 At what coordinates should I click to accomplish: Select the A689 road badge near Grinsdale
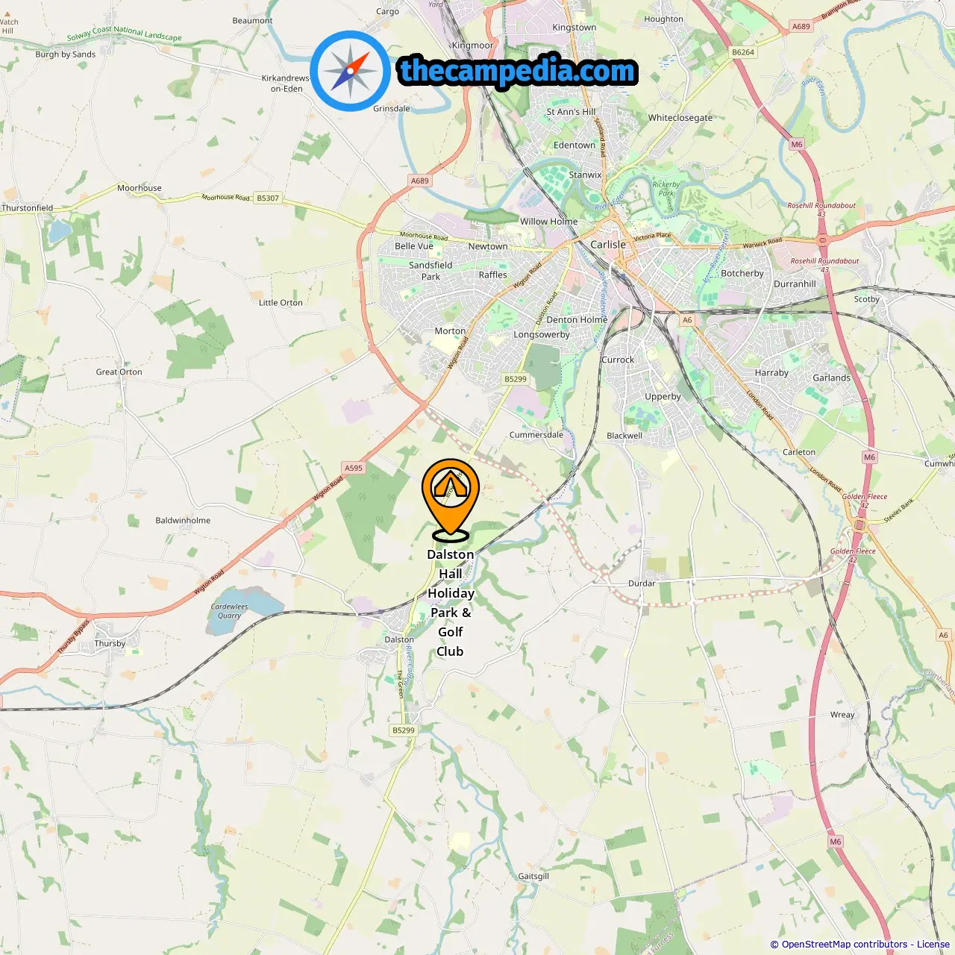420,181
